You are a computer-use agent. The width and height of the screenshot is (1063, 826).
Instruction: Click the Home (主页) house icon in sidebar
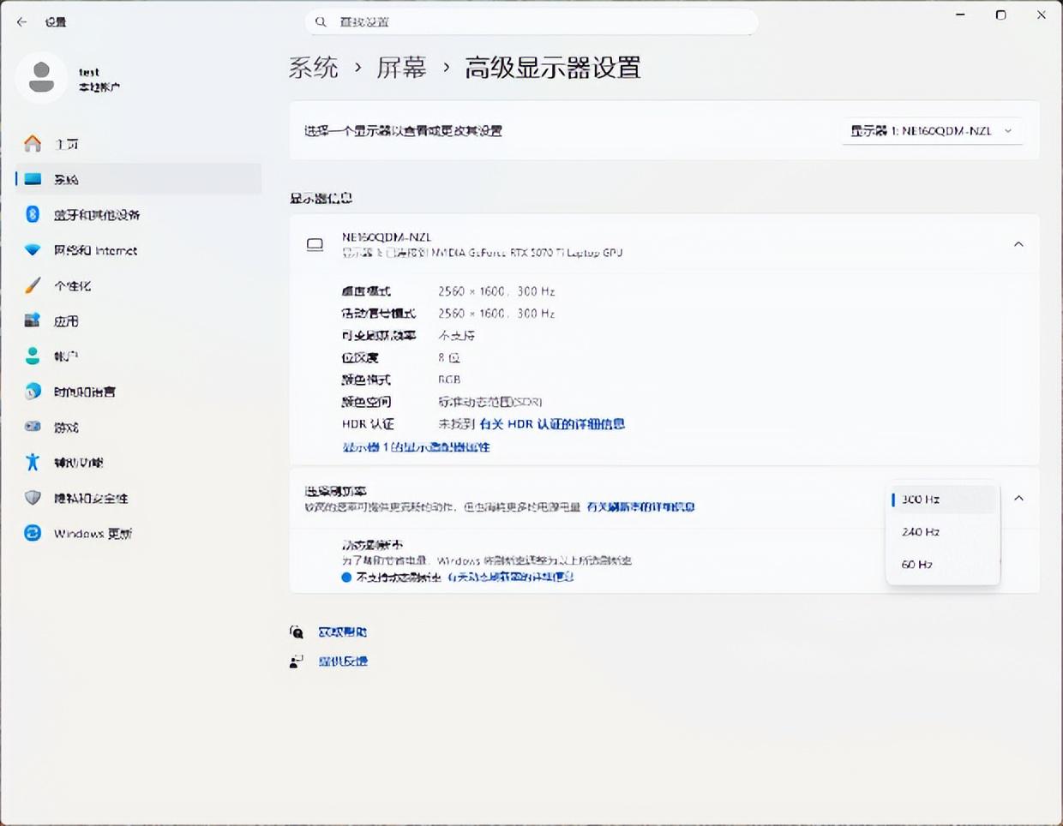[33, 143]
